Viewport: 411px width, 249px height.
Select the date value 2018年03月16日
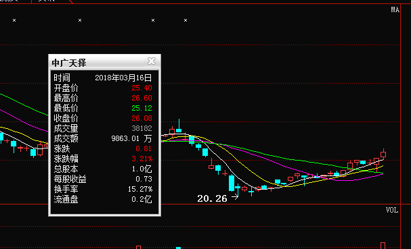pos(123,78)
